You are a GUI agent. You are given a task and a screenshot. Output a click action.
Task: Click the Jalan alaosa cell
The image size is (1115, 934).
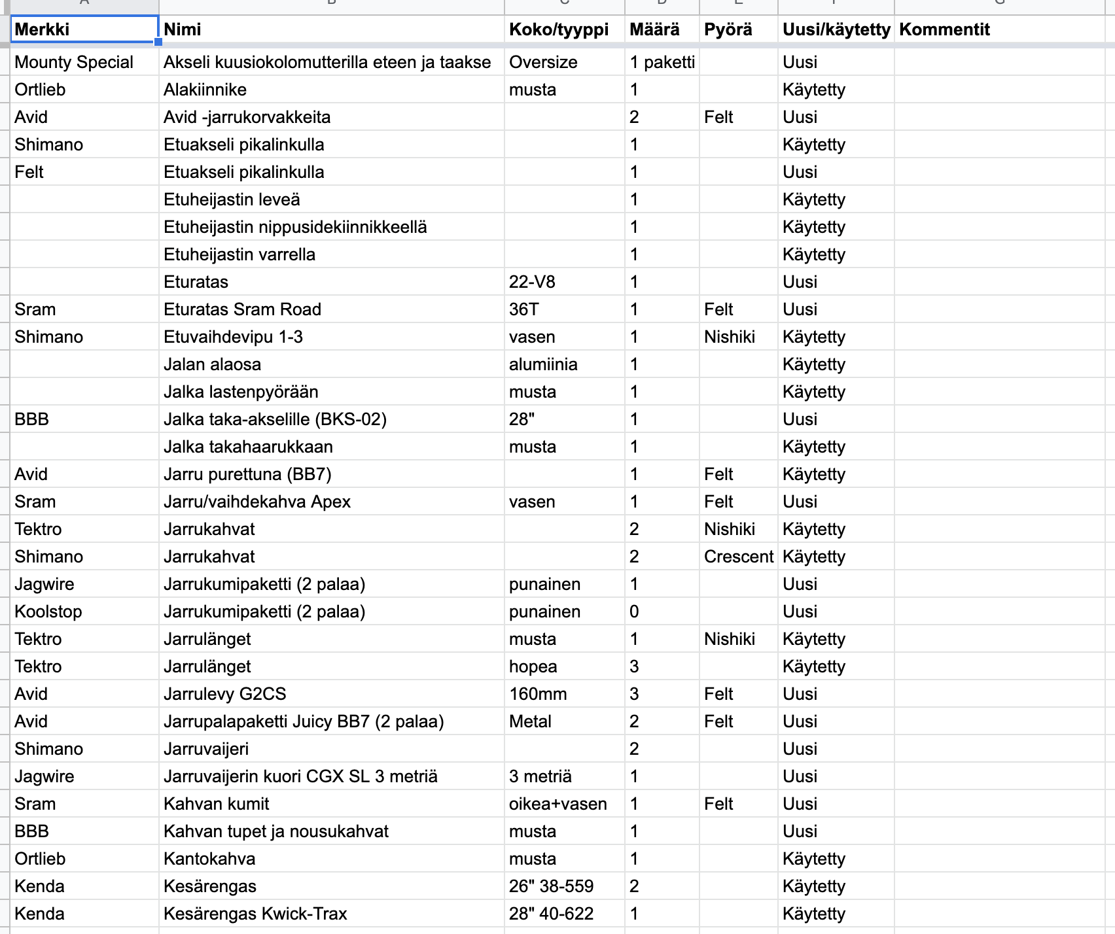click(332, 364)
